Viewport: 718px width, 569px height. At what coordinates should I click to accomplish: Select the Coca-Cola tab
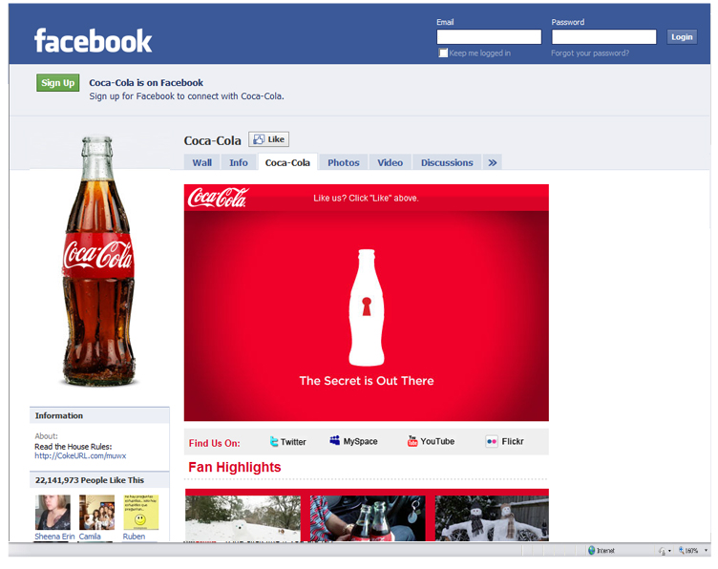[287, 162]
